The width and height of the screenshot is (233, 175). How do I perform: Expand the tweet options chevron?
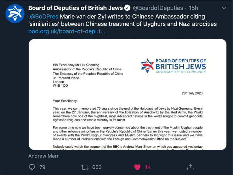click(224, 8)
